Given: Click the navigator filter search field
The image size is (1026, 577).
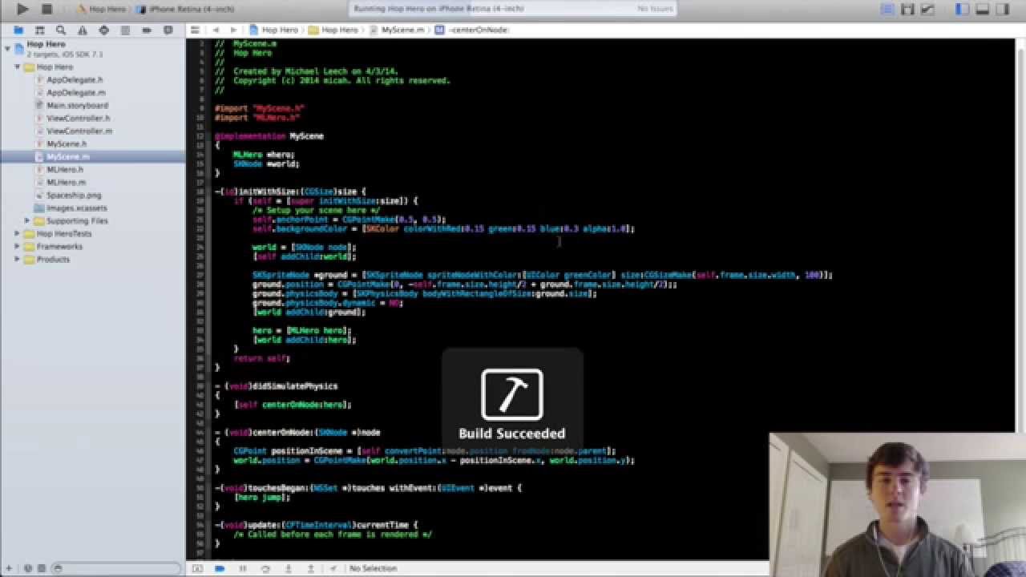Looking at the screenshot, I should click(116, 568).
